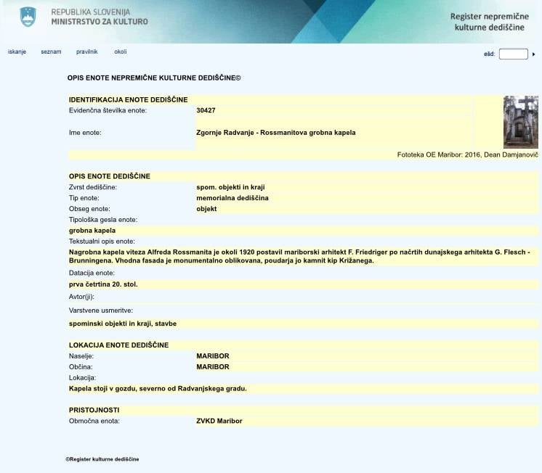The image size is (542, 473).
Task: Click into the ešd number input field
Action: [x=513, y=54]
